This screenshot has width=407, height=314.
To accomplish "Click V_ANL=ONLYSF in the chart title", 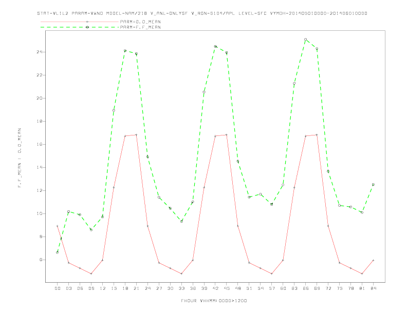I will tap(169, 13).
